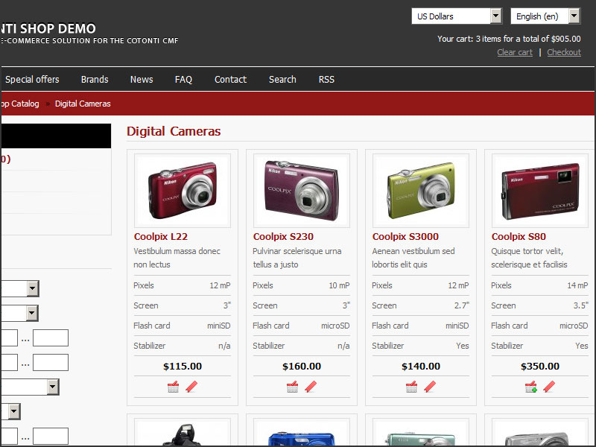Open the US Dollars currency dropdown

(457, 16)
